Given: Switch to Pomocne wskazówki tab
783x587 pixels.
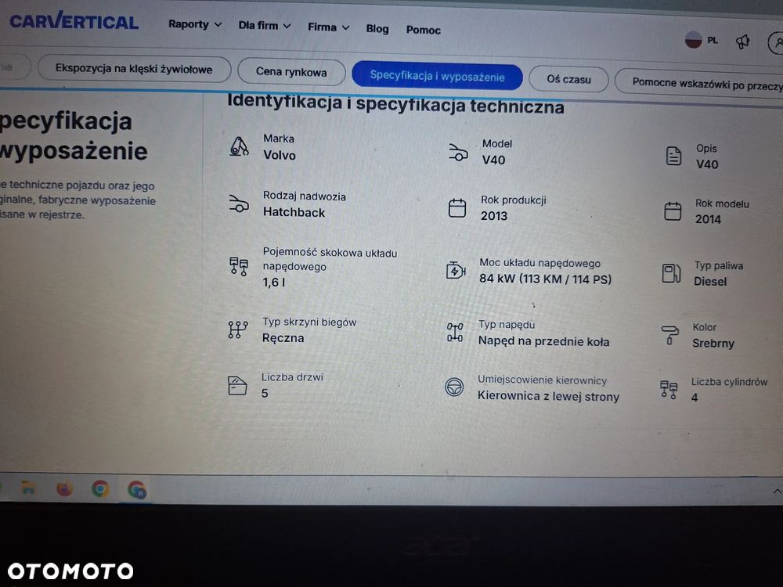Looking at the screenshot, I should (699, 83).
